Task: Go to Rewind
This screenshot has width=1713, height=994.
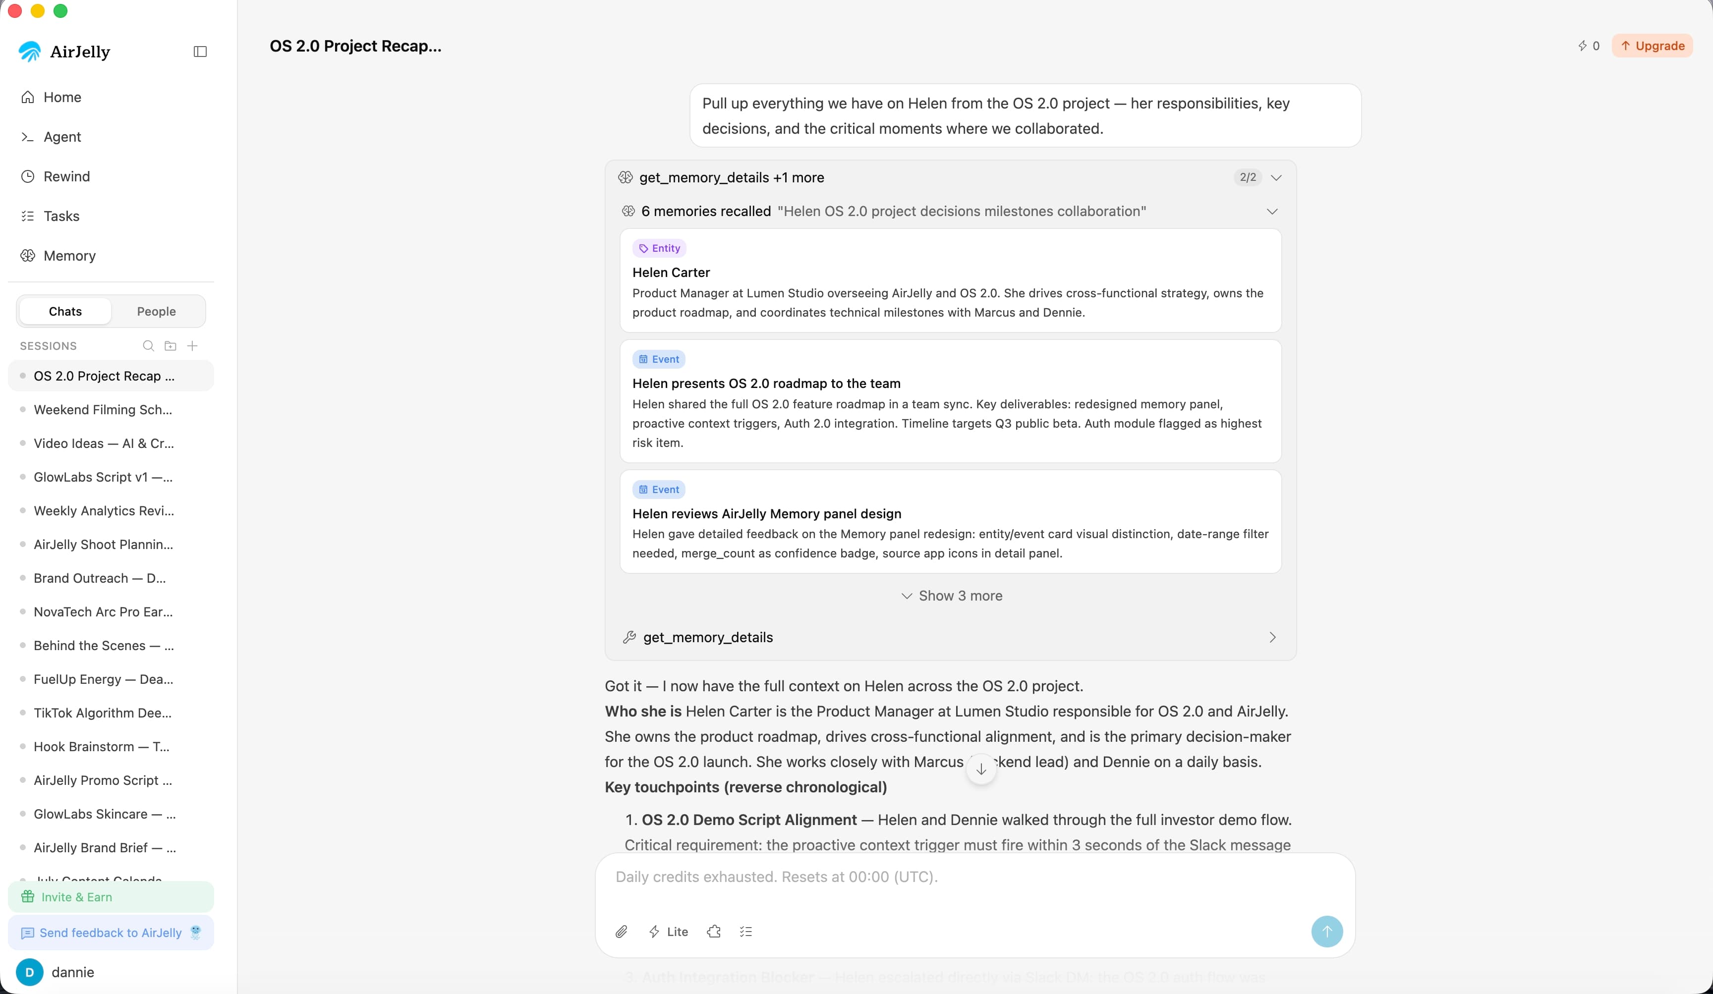Action: coord(111,177)
